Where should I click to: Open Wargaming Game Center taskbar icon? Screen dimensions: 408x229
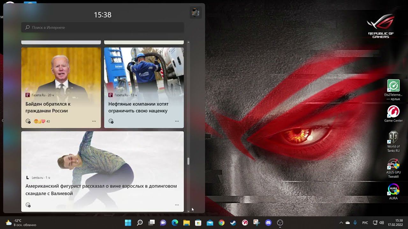click(245, 223)
